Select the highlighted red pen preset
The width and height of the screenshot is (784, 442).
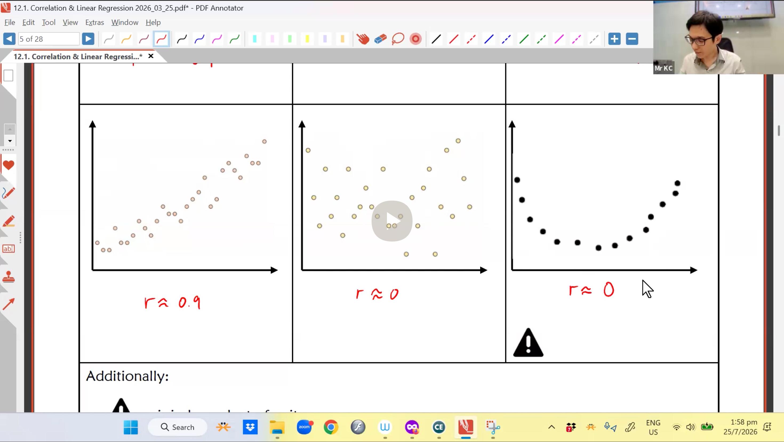pyautogui.click(x=161, y=39)
